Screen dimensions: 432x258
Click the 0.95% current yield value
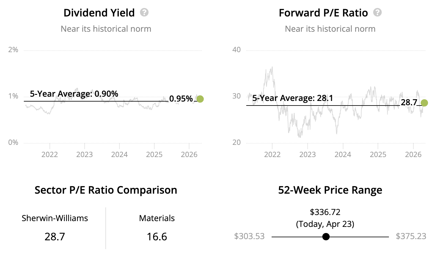(x=181, y=99)
